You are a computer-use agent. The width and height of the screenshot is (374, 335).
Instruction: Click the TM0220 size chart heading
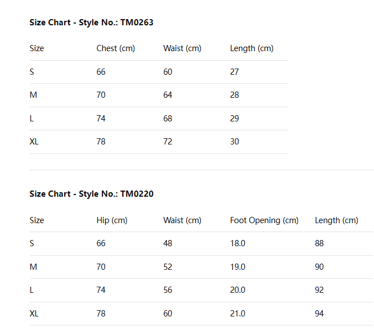[x=91, y=194]
